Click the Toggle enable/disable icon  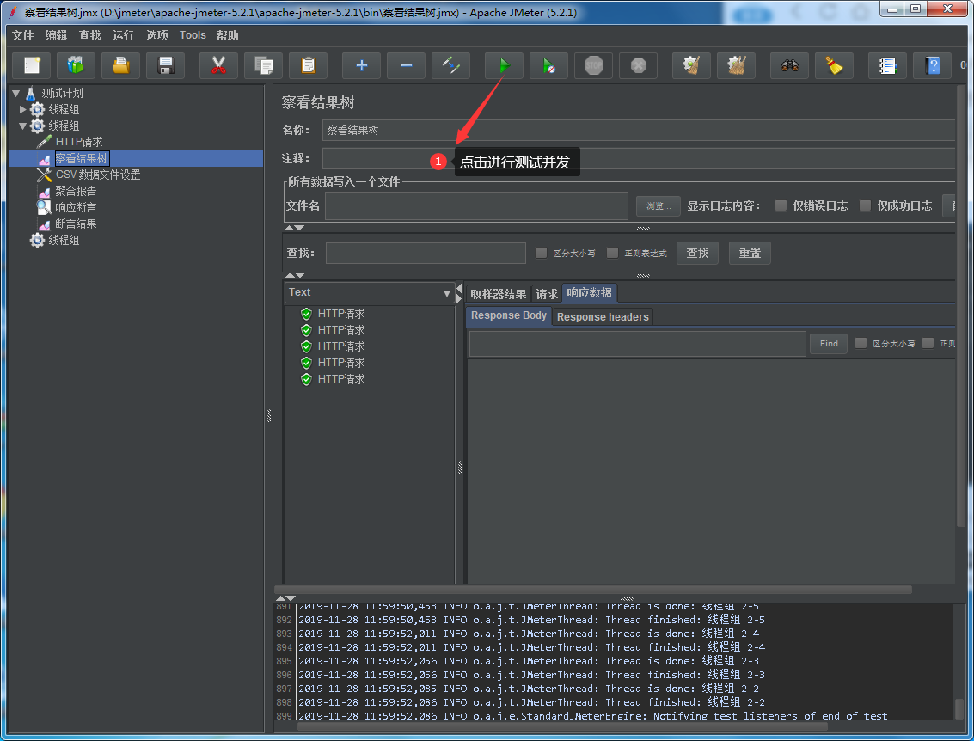point(451,66)
